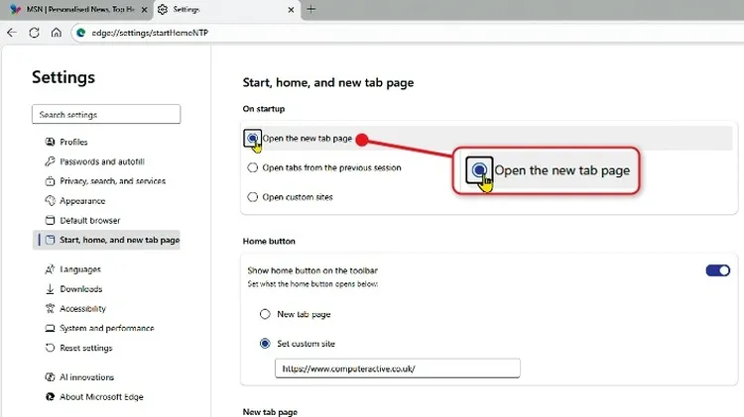
Task: Click the browser back arrow button
Action: tap(12, 33)
